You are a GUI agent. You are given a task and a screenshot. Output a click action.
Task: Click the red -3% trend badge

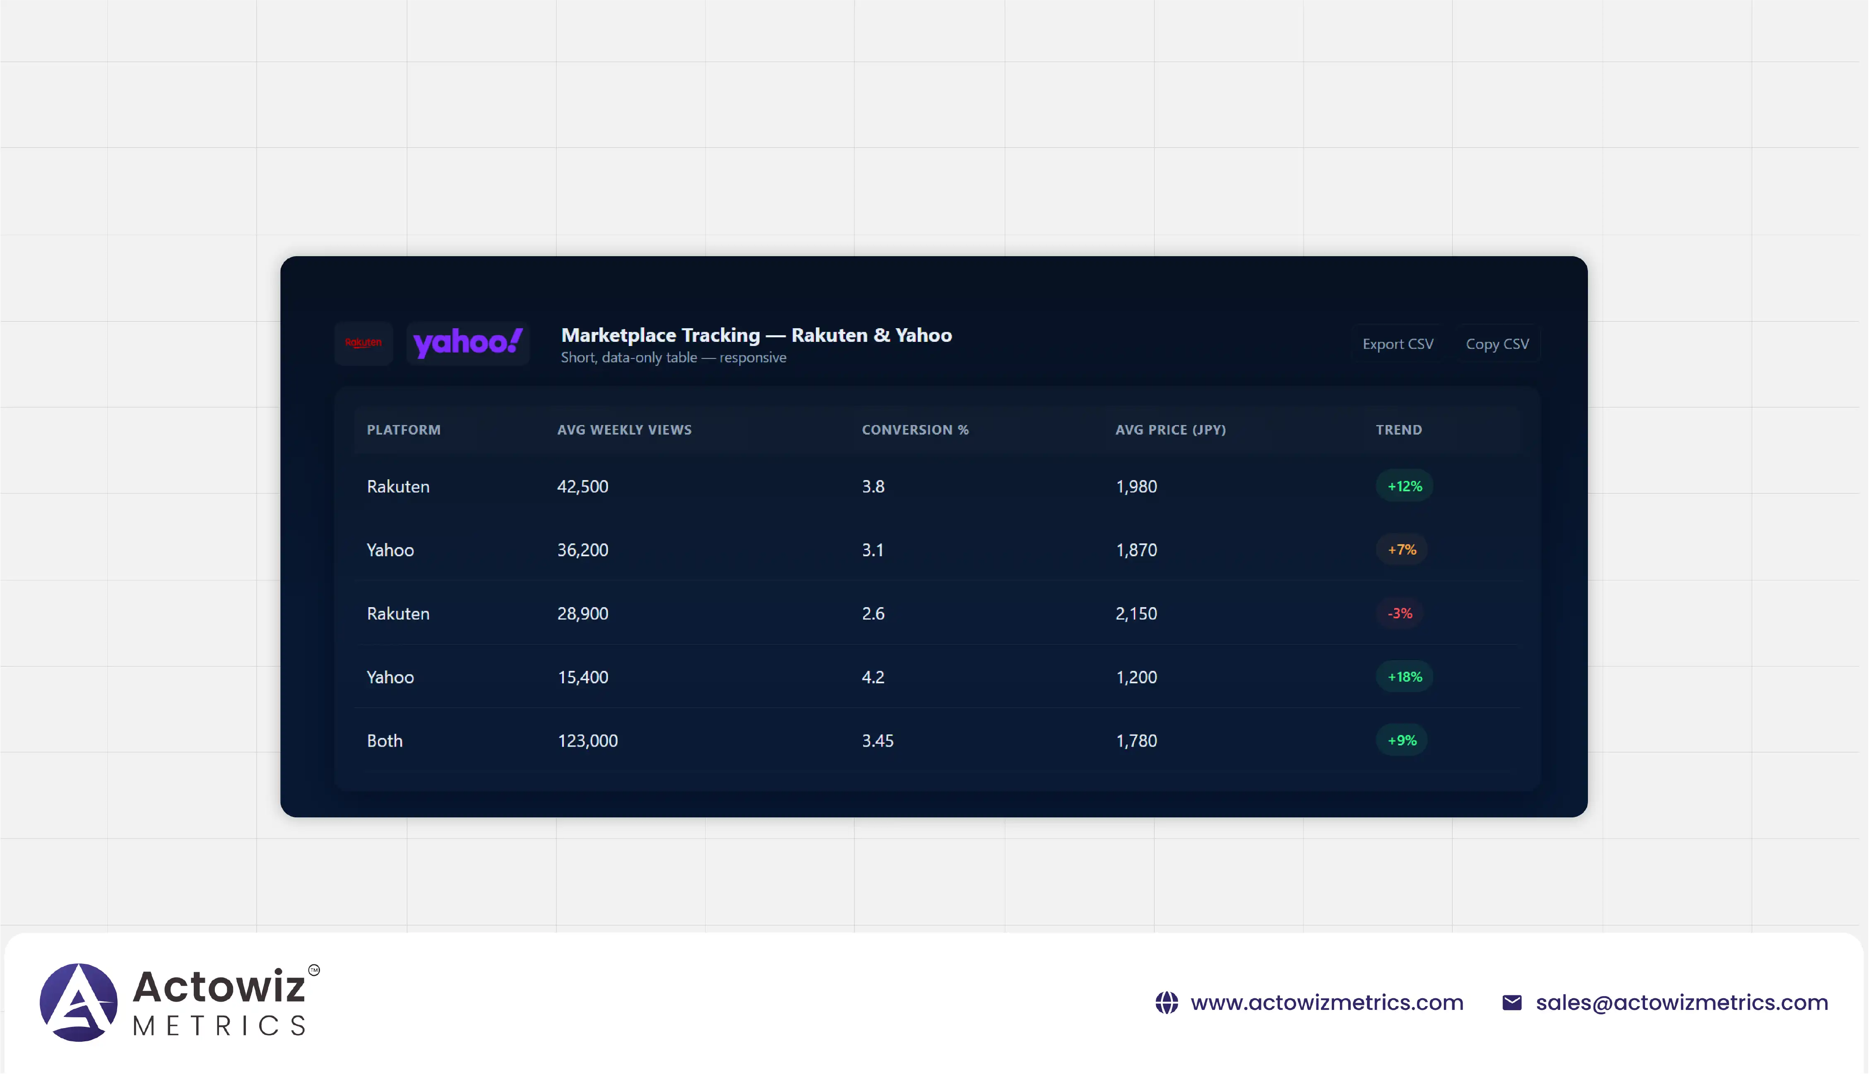[x=1399, y=613]
